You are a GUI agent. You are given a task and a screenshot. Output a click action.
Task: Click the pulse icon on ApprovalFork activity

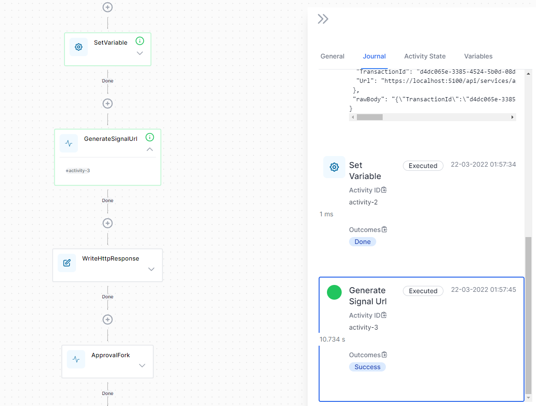[76, 359]
